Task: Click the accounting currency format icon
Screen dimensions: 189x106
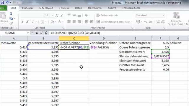Action: click(138, 22)
